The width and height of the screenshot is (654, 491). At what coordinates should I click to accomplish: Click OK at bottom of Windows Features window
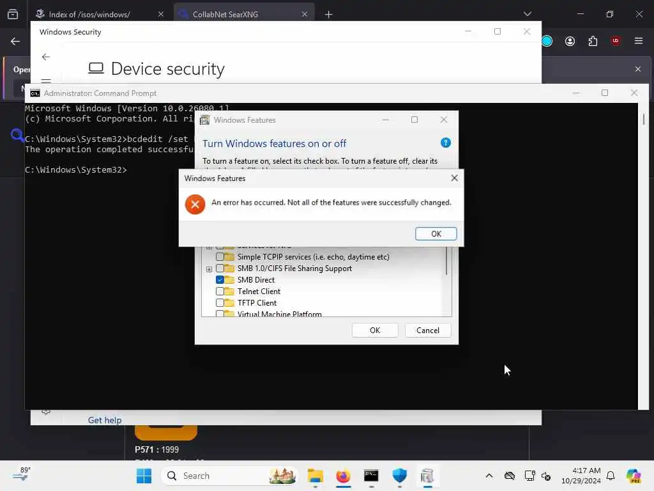[x=374, y=331]
